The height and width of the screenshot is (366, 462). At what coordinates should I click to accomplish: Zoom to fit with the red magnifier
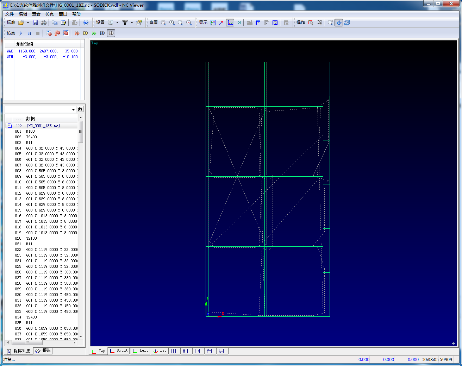pyautogui.click(x=163, y=23)
